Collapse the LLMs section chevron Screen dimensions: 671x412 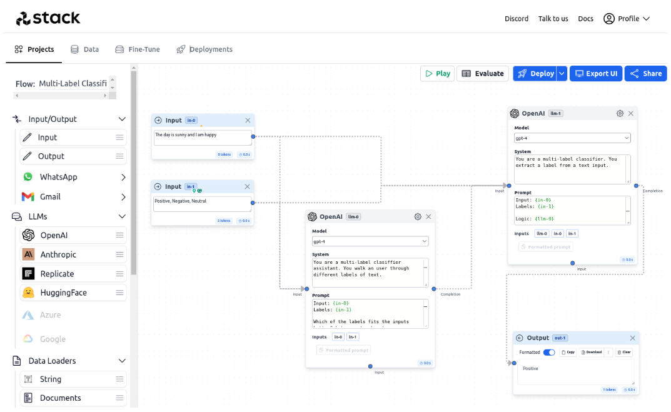click(x=122, y=216)
